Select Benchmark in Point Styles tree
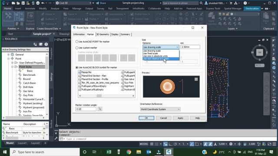The width and height of the screenshot is (278, 156). tap(29, 75)
